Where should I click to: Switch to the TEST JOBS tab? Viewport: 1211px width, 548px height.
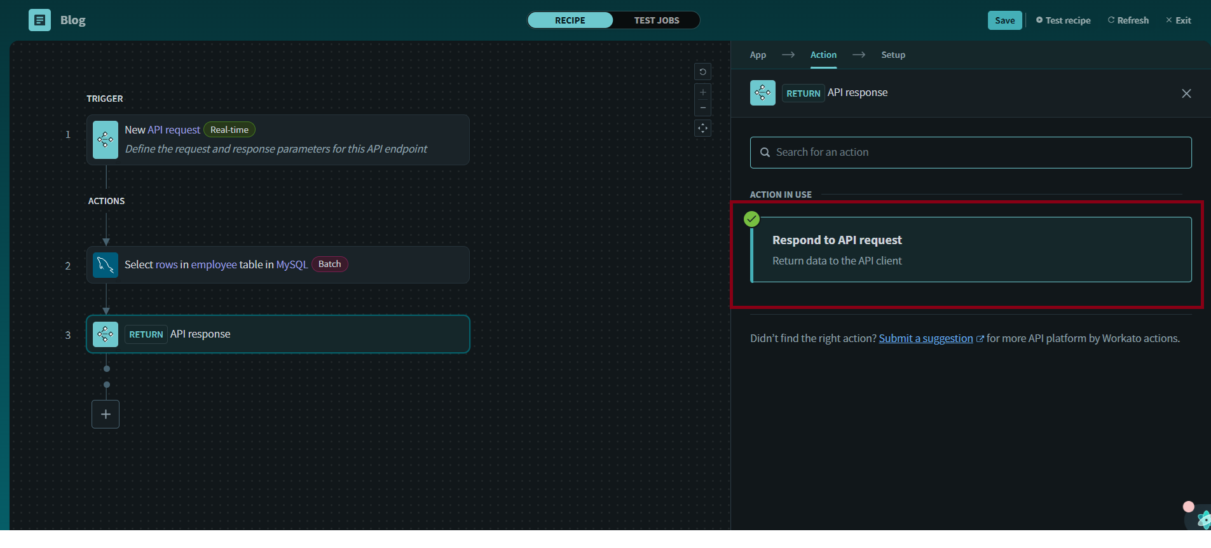(657, 20)
